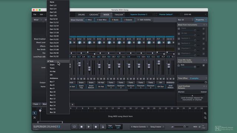
Task: Open the Track dropdown menu
Action: click(x=37, y=104)
